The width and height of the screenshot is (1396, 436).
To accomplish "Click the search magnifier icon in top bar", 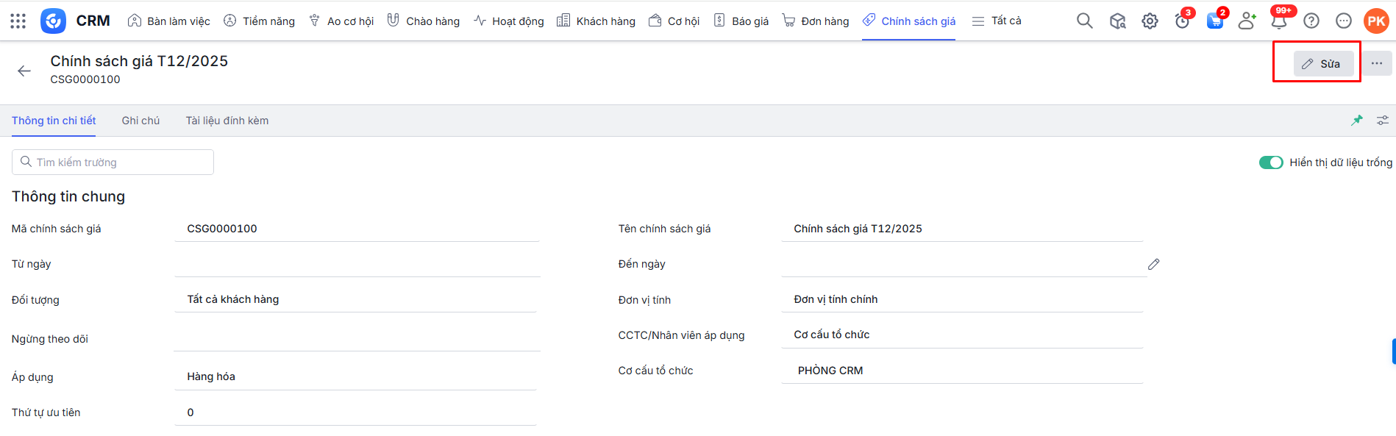I will point(1084,21).
